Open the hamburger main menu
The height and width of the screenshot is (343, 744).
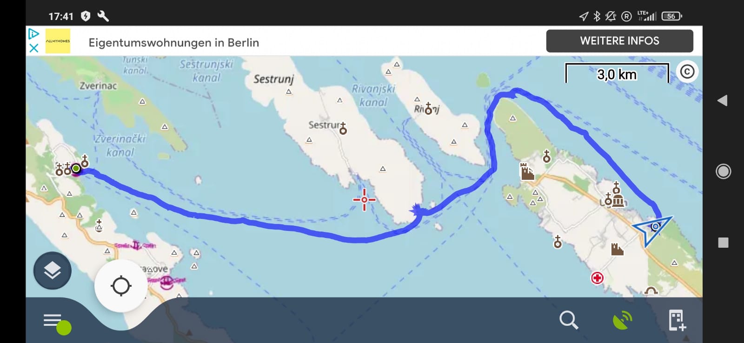tap(53, 321)
